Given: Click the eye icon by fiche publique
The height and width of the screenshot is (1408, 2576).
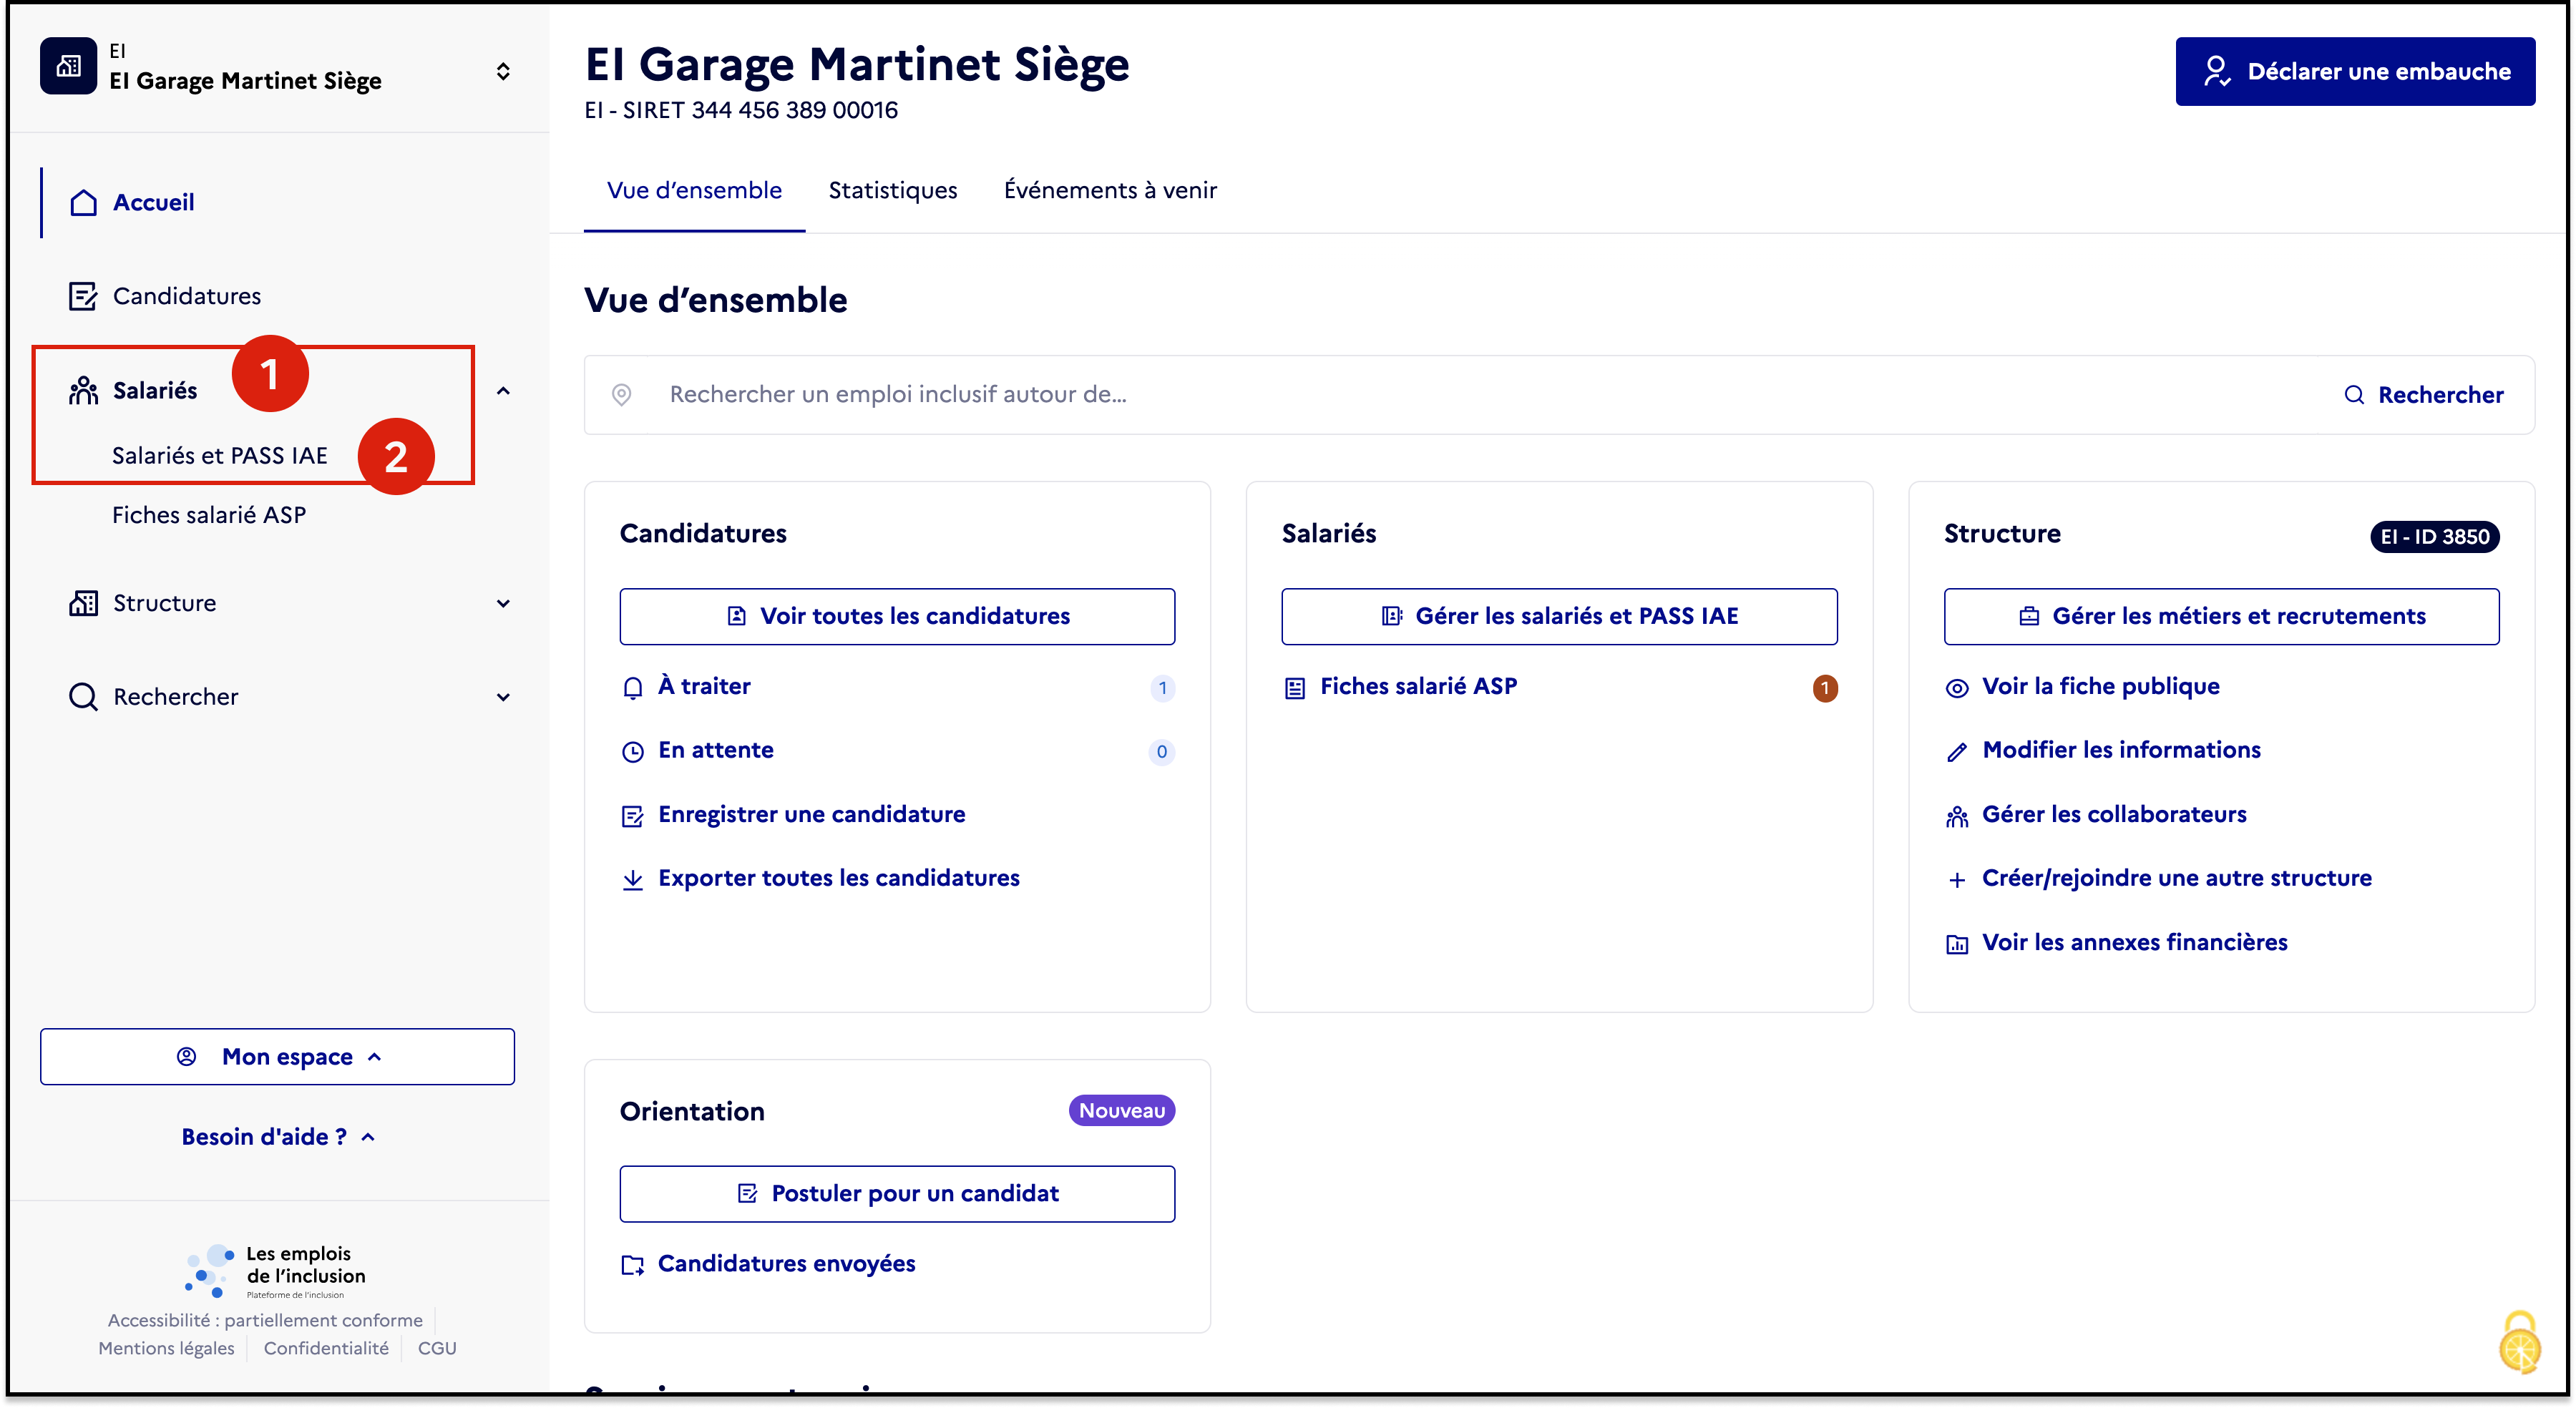Looking at the screenshot, I should [1956, 688].
